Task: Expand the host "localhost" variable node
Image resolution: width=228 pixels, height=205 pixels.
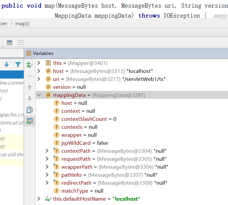Action: 39,71
